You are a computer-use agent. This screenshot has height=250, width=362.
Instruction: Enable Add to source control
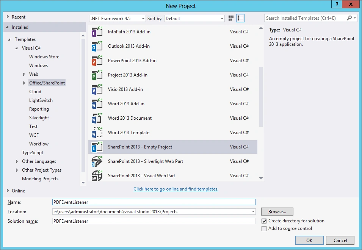[264, 228]
